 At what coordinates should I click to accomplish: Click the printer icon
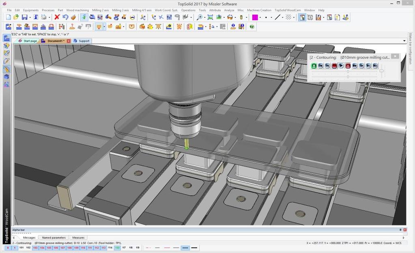44,17
